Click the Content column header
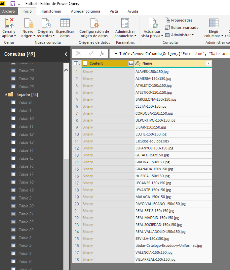Image resolution: width=230 pixels, height=270 pixels. point(108,63)
